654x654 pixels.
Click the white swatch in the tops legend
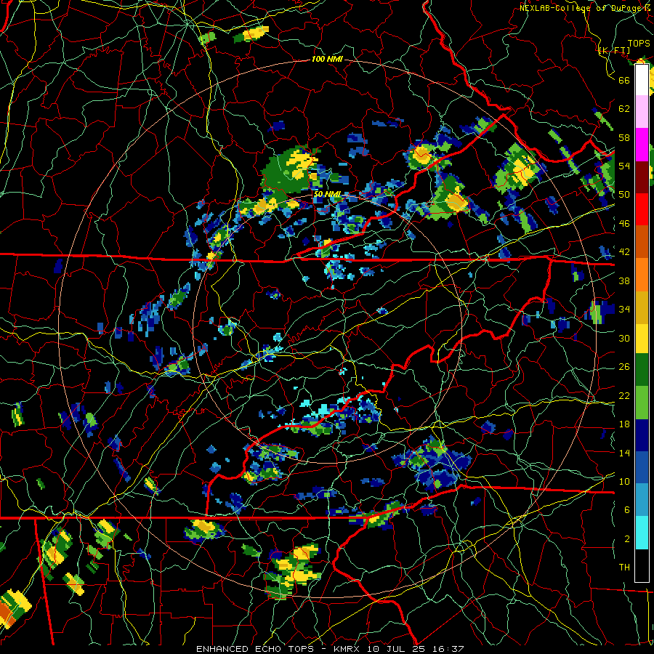click(x=642, y=80)
